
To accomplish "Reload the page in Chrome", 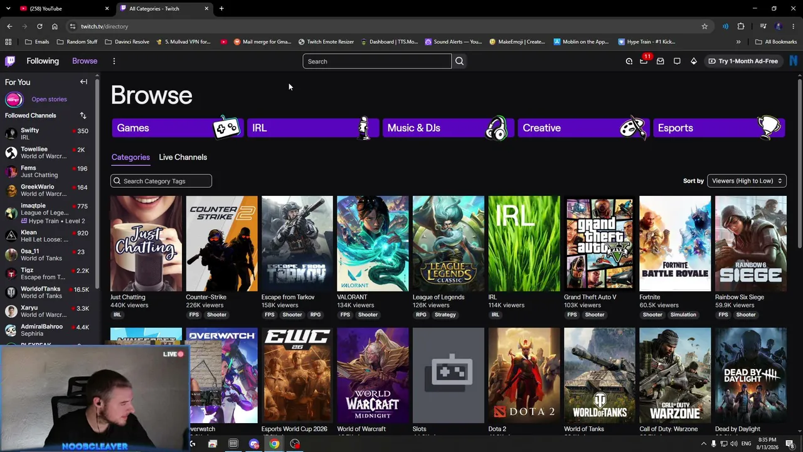I will coord(40,26).
